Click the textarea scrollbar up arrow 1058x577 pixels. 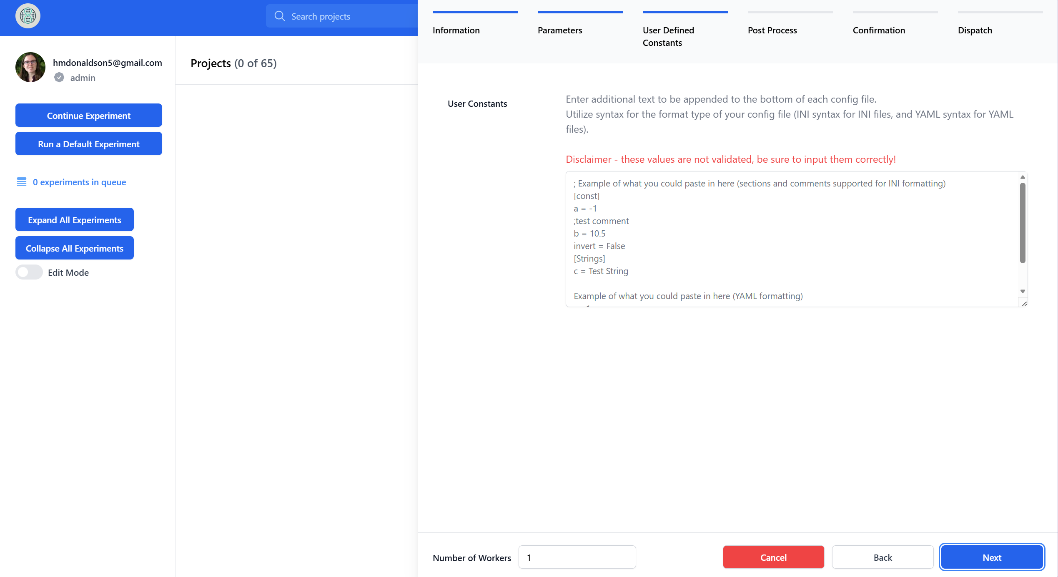click(1023, 177)
